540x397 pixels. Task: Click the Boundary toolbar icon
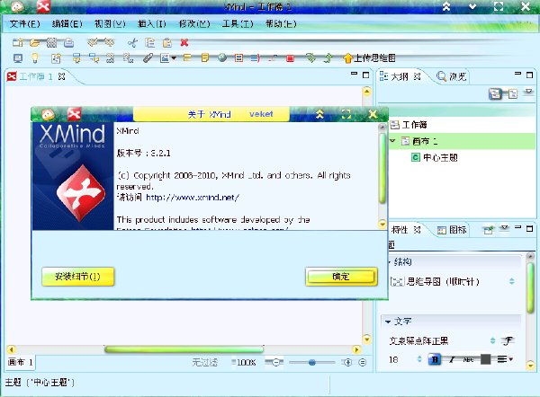pos(238,57)
